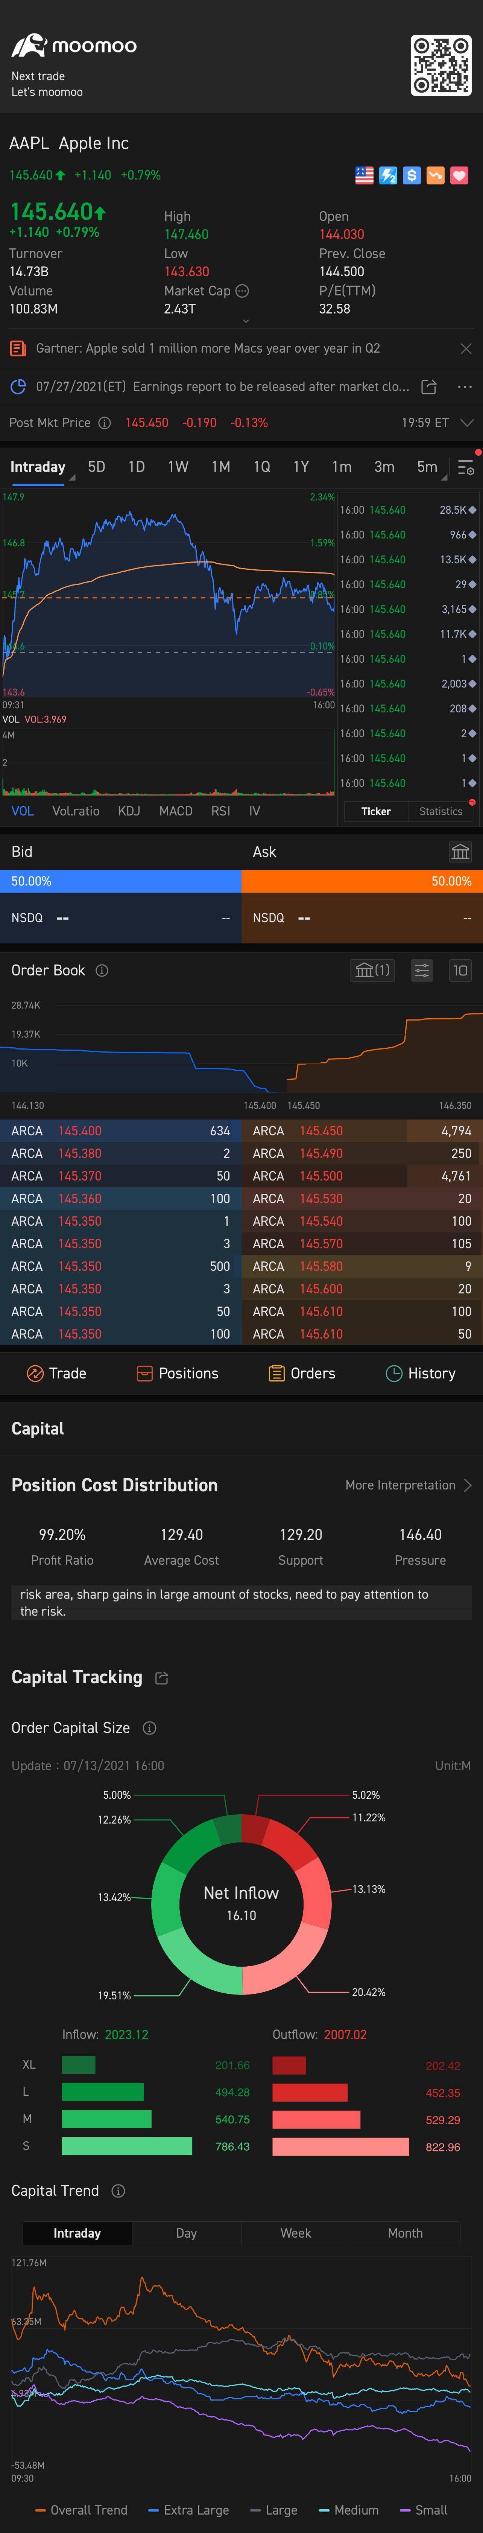Viewport: 483px width, 2533px height.
Task: Tap ARCA bid row 145.400 with 634
Action: 120,1131
